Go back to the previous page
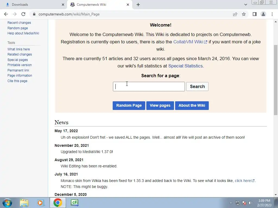Image resolution: width=278 pixels, height=208 pixels. click(x=6, y=14)
